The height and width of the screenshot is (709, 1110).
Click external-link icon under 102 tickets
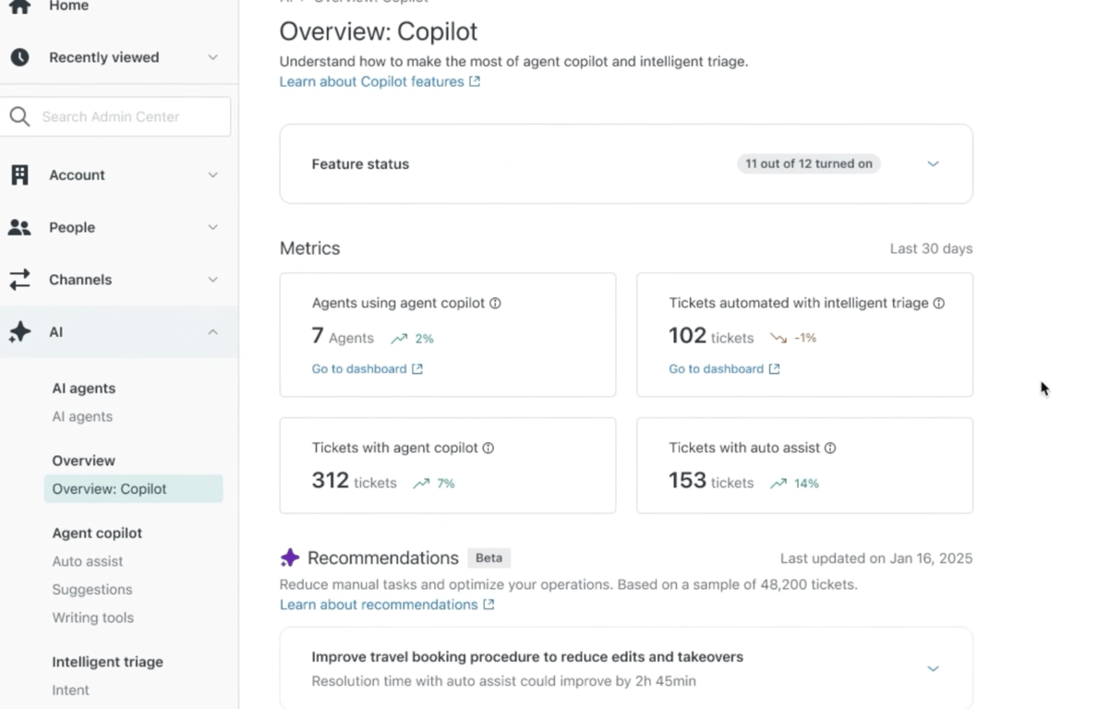(x=775, y=368)
